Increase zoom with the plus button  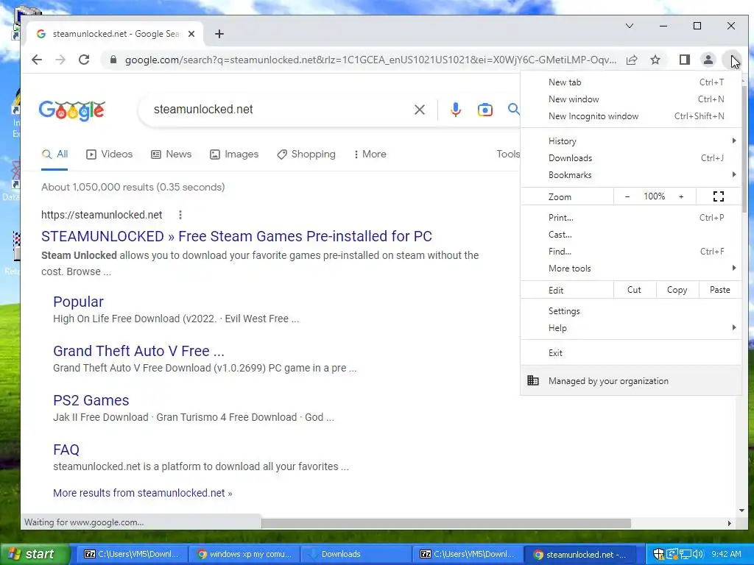point(681,196)
